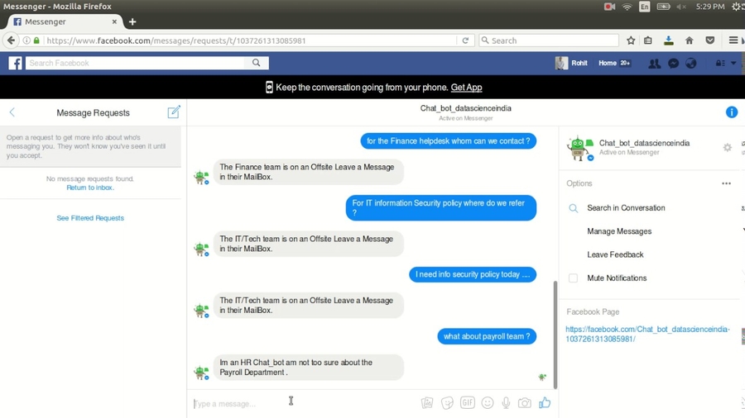Click Return to Inbox link
This screenshot has width=745, height=418.
(x=90, y=188)
